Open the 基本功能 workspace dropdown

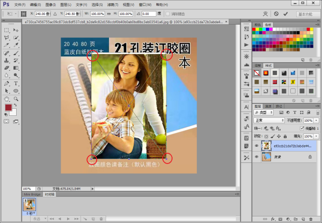[x=307, y=13]
